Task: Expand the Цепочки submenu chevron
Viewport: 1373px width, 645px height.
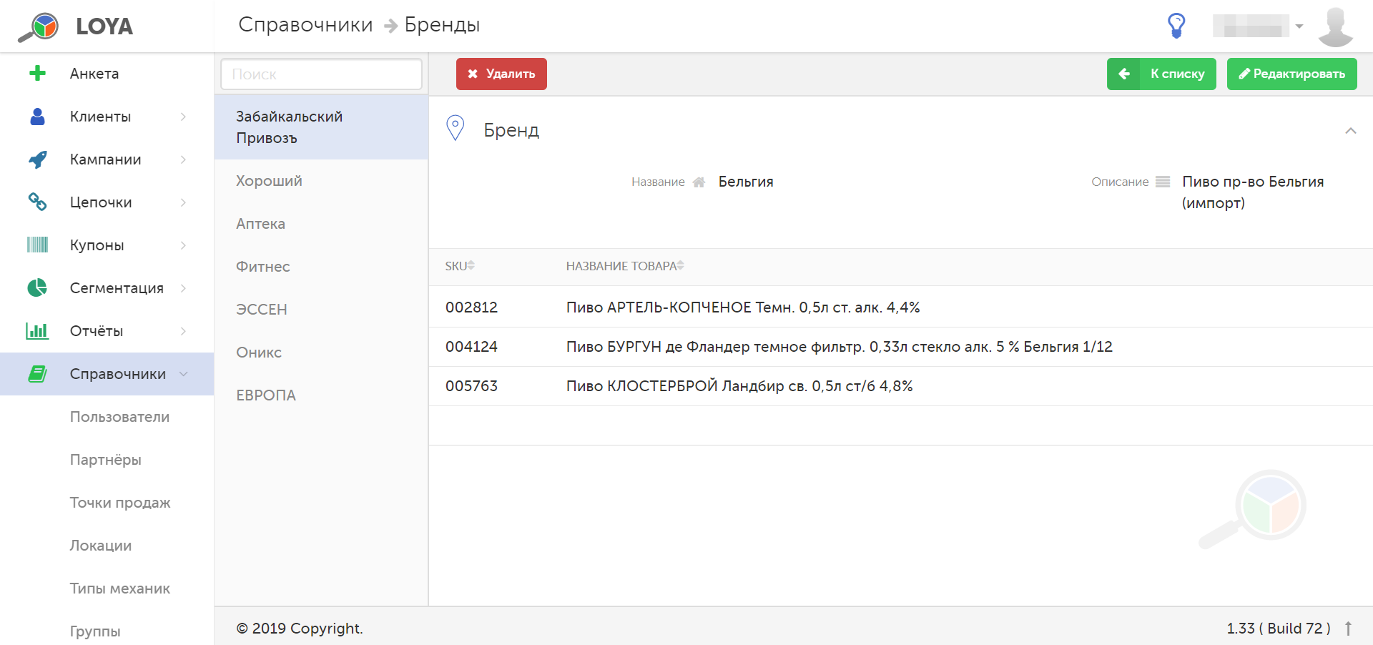Action: click(183, 202)
